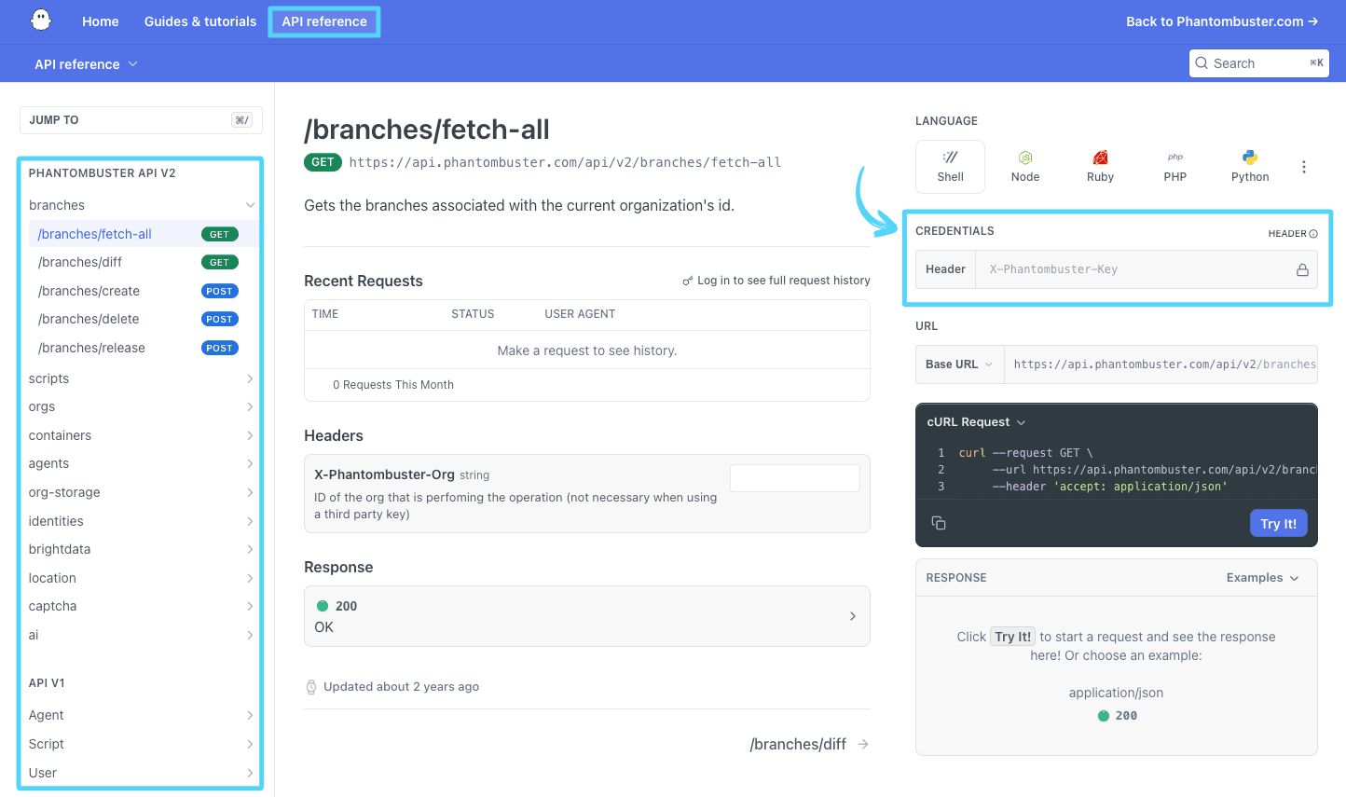
Task: Expand the 200 OK response chevron
Action: click(x=852, y=616)
